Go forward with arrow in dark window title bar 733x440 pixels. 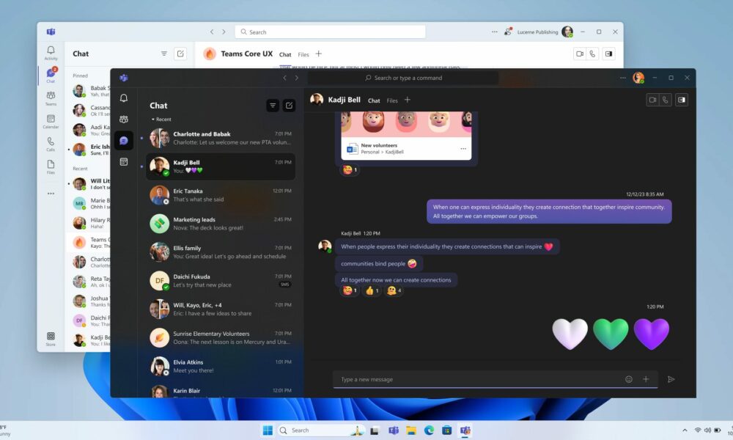[296, 78]
